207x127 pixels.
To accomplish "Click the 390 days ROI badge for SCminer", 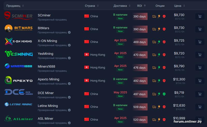I will (x=140, y=16).
